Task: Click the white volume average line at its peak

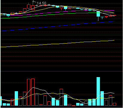Action: 33,88
